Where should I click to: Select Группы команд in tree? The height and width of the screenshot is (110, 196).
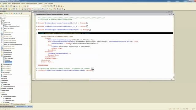pyautogui.click(x=7, y=54)
